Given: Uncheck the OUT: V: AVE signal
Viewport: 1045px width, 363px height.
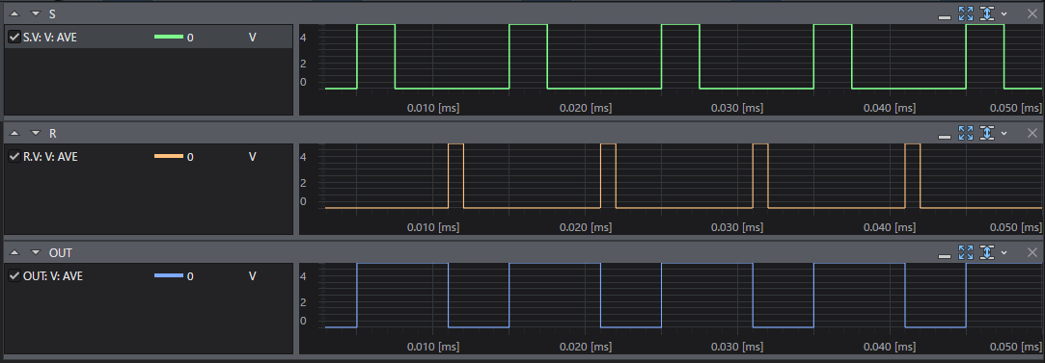Looking at the screenshot, I should [x=14, y=276].
